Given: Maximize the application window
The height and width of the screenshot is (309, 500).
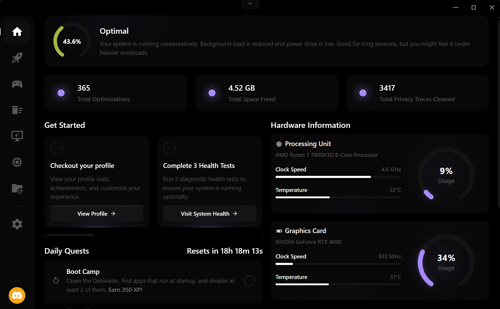Looking at the screenshot, I should pos(474,7).
